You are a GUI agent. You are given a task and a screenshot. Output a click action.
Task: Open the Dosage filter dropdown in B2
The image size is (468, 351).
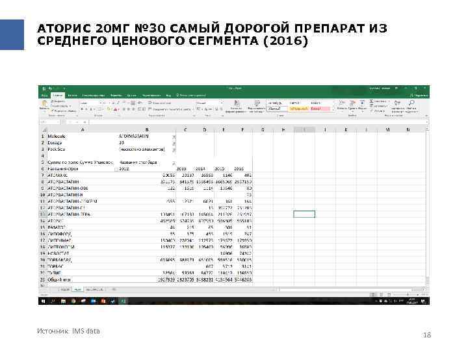tap(174, 143)
